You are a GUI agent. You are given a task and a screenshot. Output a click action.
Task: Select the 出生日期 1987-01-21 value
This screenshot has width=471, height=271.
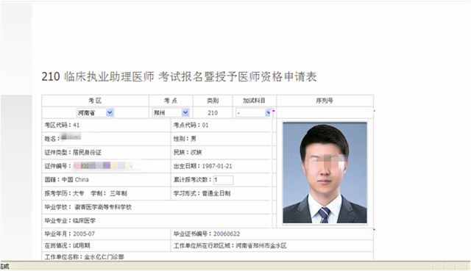coord(217,166)
